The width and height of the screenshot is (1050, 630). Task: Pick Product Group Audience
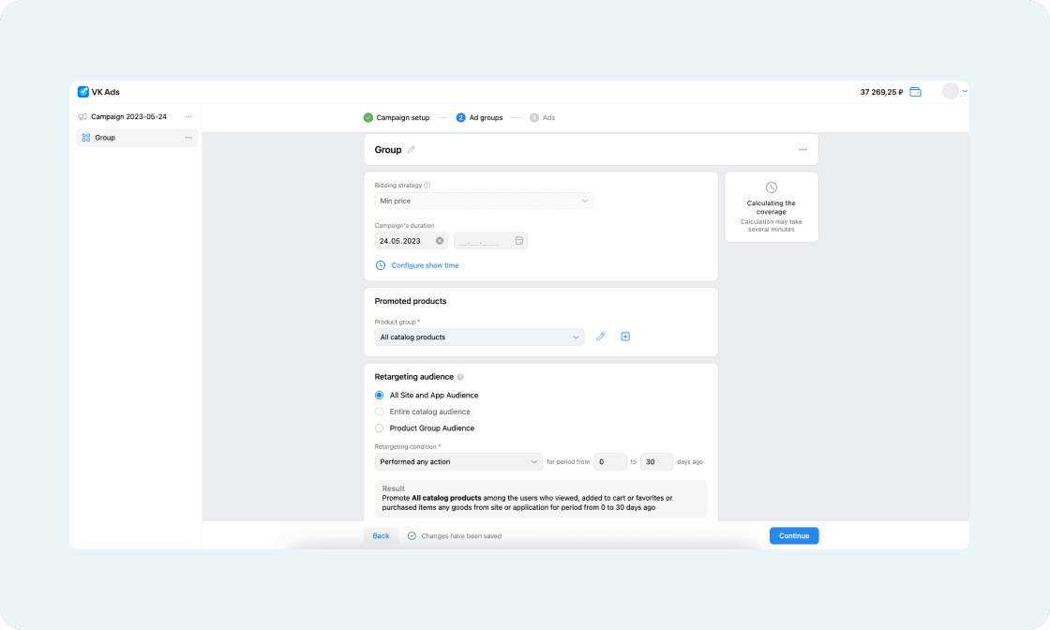pyautogui.click(x=379, y=427)
